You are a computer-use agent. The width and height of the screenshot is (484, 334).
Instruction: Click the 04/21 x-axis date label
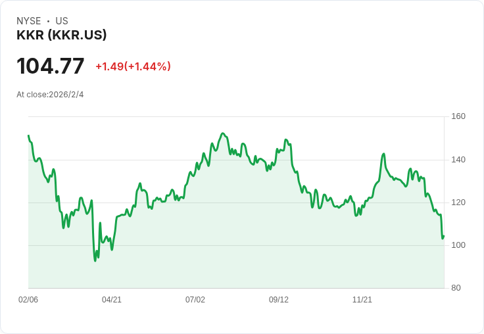112,299
